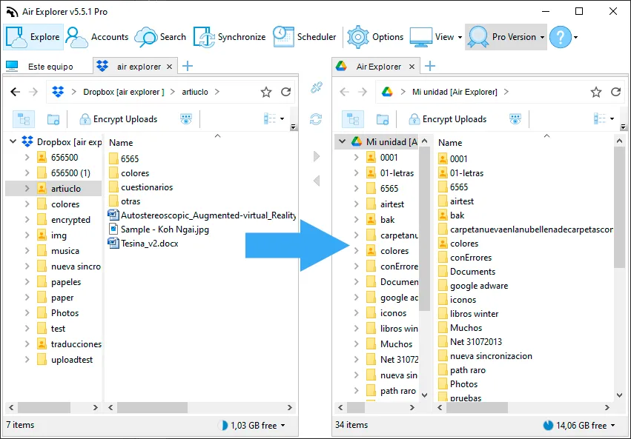Expand the airtest folder in Drive tree
This screenshot has width=631, height=439.
click(x=356, y=204)
